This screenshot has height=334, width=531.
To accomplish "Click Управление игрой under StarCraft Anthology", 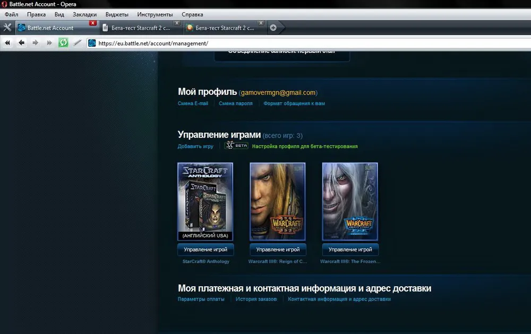I will click(x=205, y=249).
